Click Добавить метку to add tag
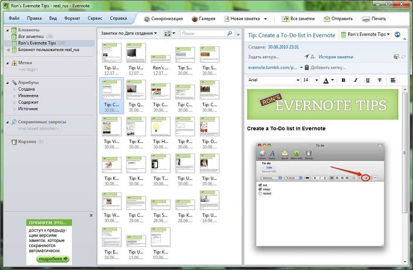This screenshot has width=413, height=270. (328, 68)
